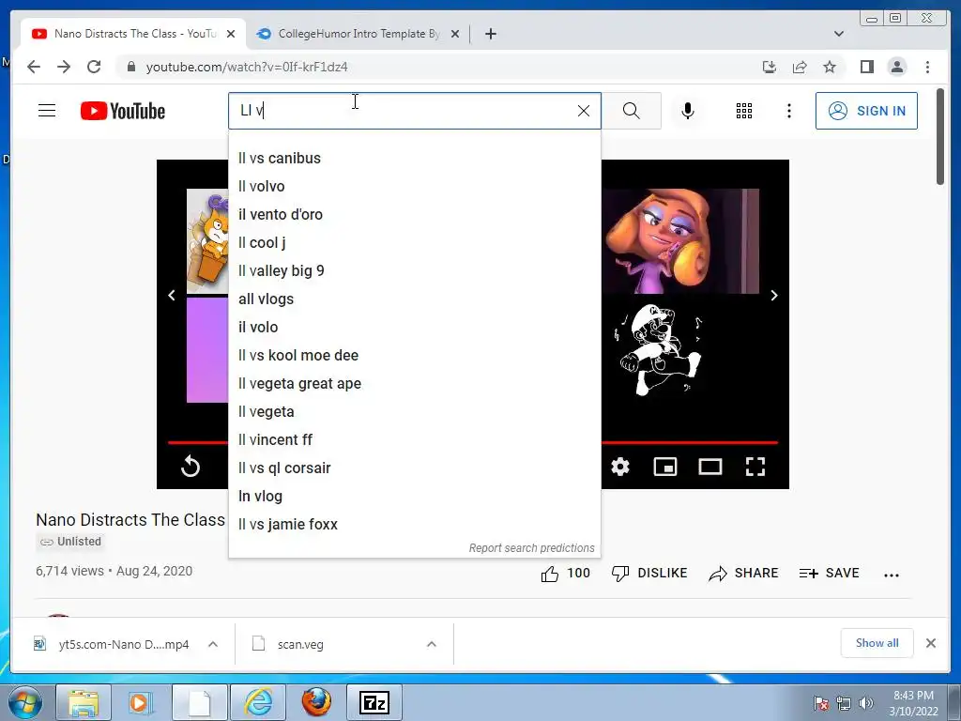
Task: Click the video progress bar
Action: point(690,442)
